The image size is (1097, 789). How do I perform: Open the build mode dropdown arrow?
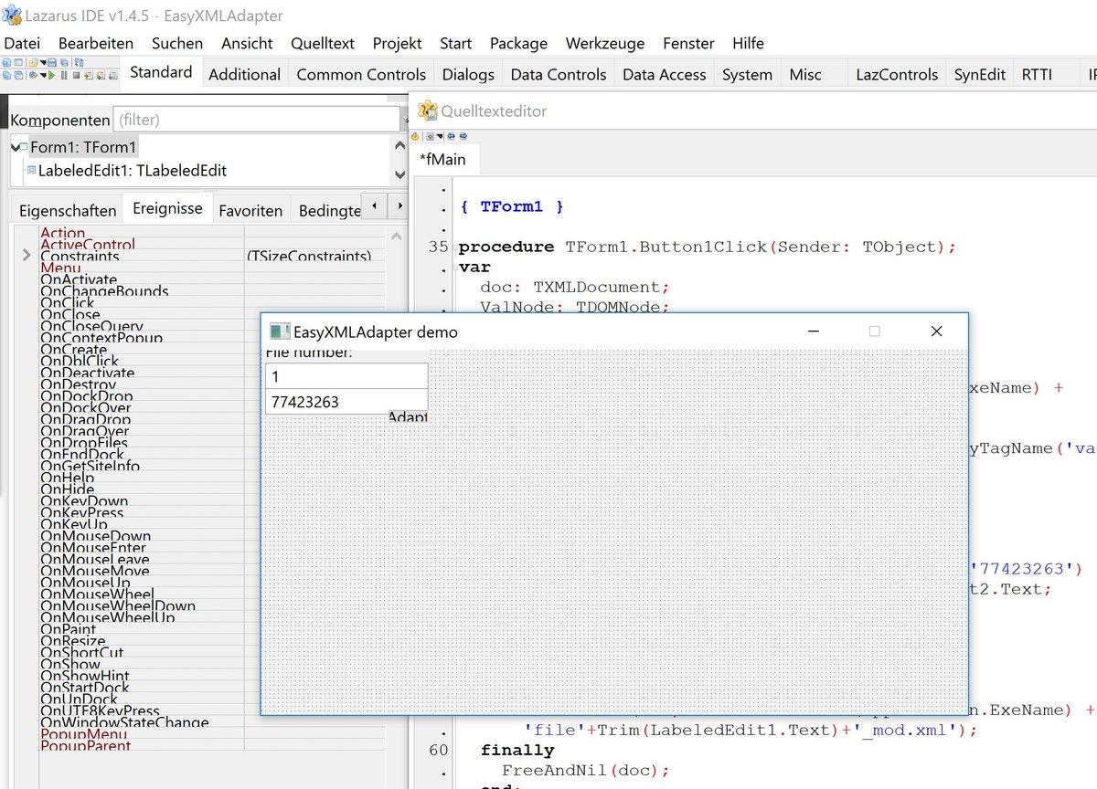pyautogui.click(x=43, y=75)
